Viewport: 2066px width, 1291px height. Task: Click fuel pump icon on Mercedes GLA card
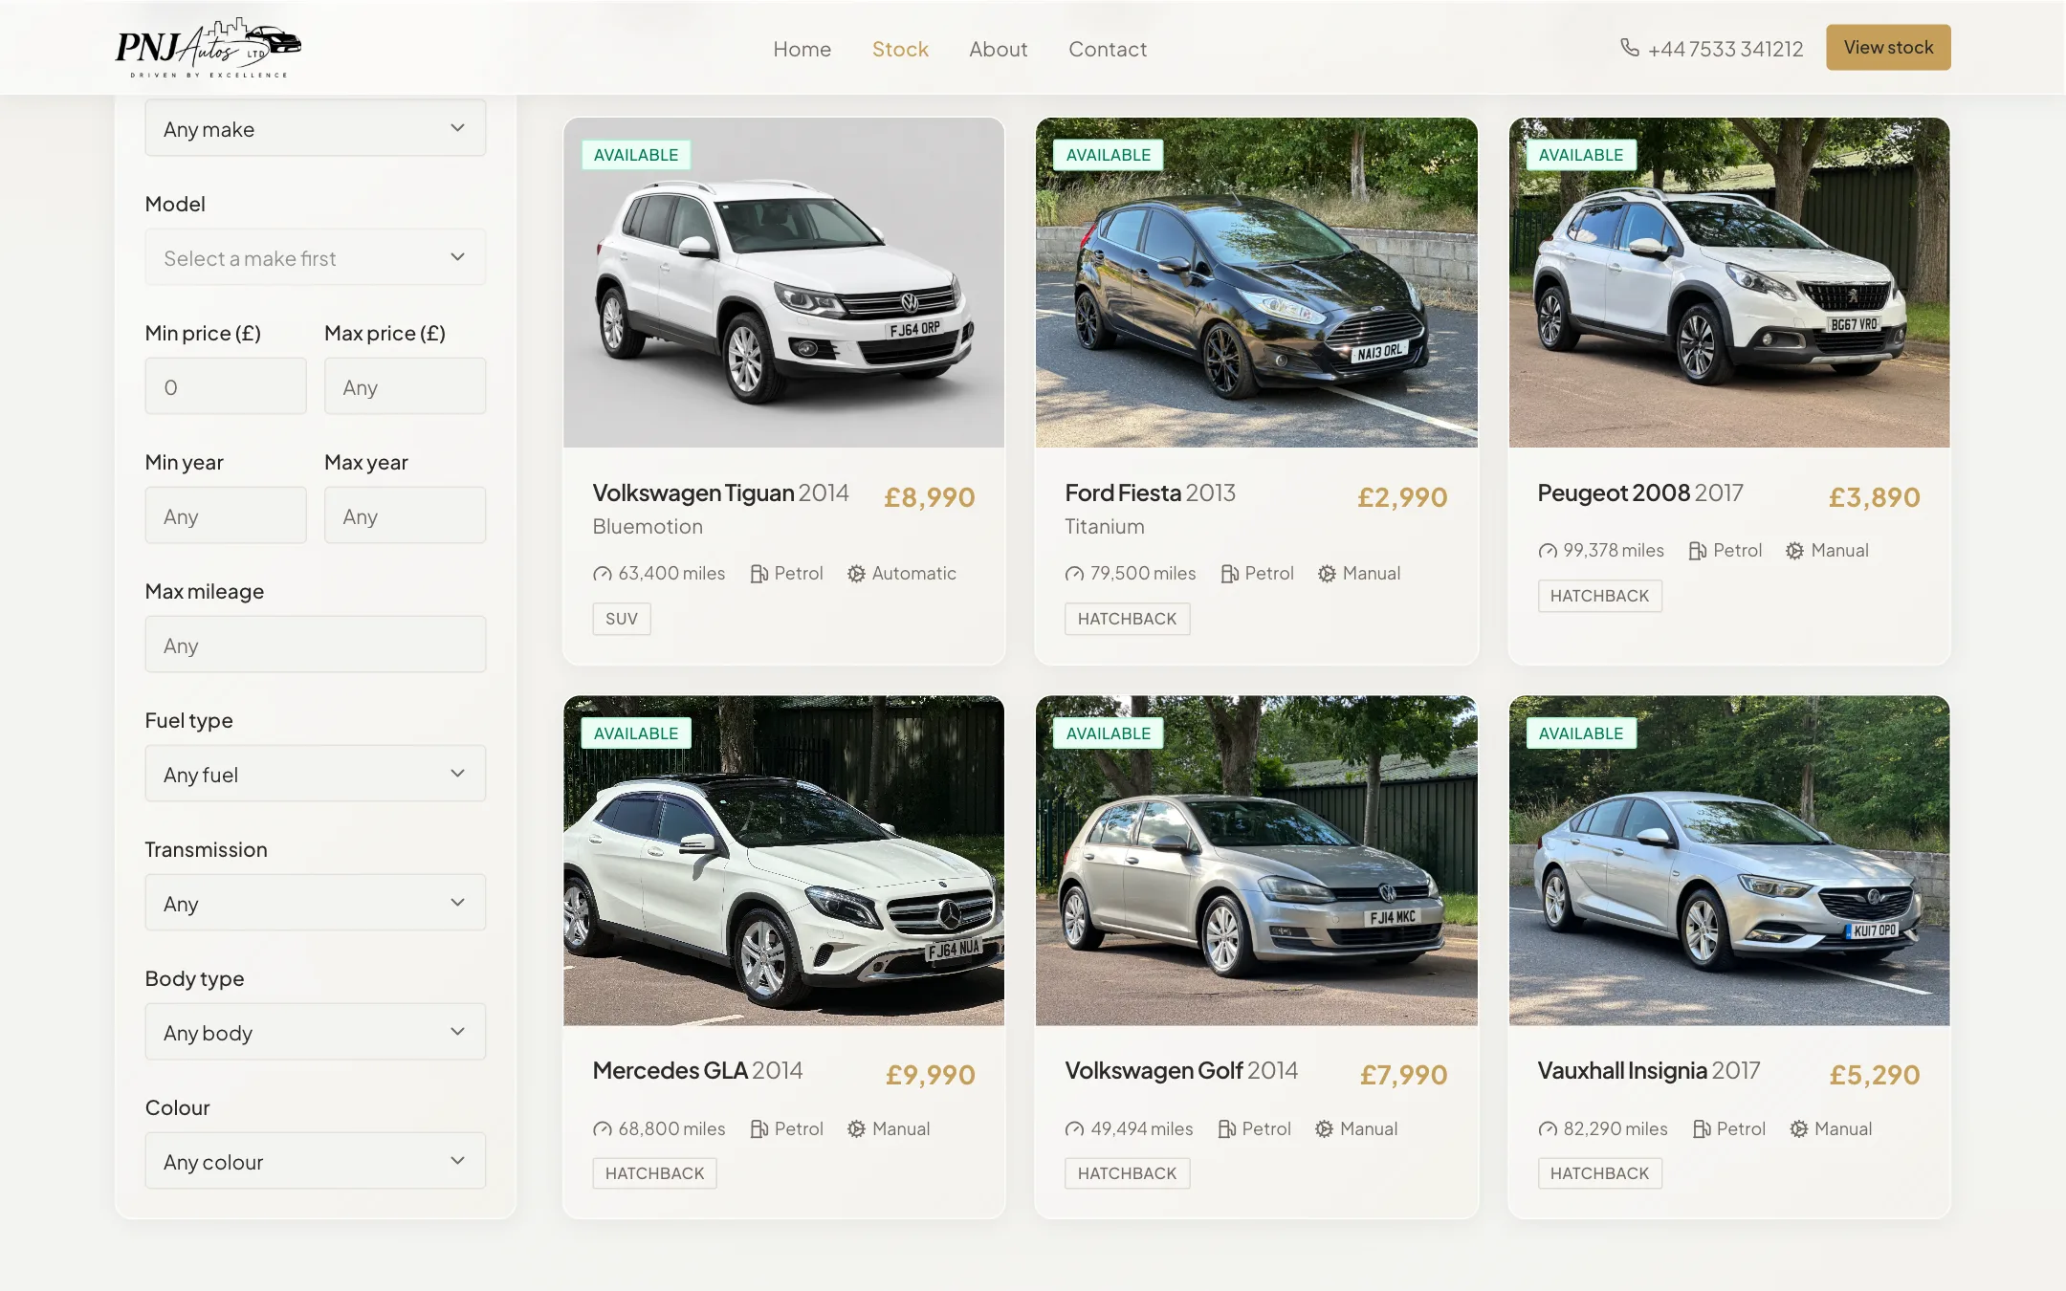tap(758, 1129)
